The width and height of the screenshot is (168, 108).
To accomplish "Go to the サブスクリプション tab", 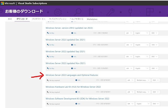I will tap(58, 19).
